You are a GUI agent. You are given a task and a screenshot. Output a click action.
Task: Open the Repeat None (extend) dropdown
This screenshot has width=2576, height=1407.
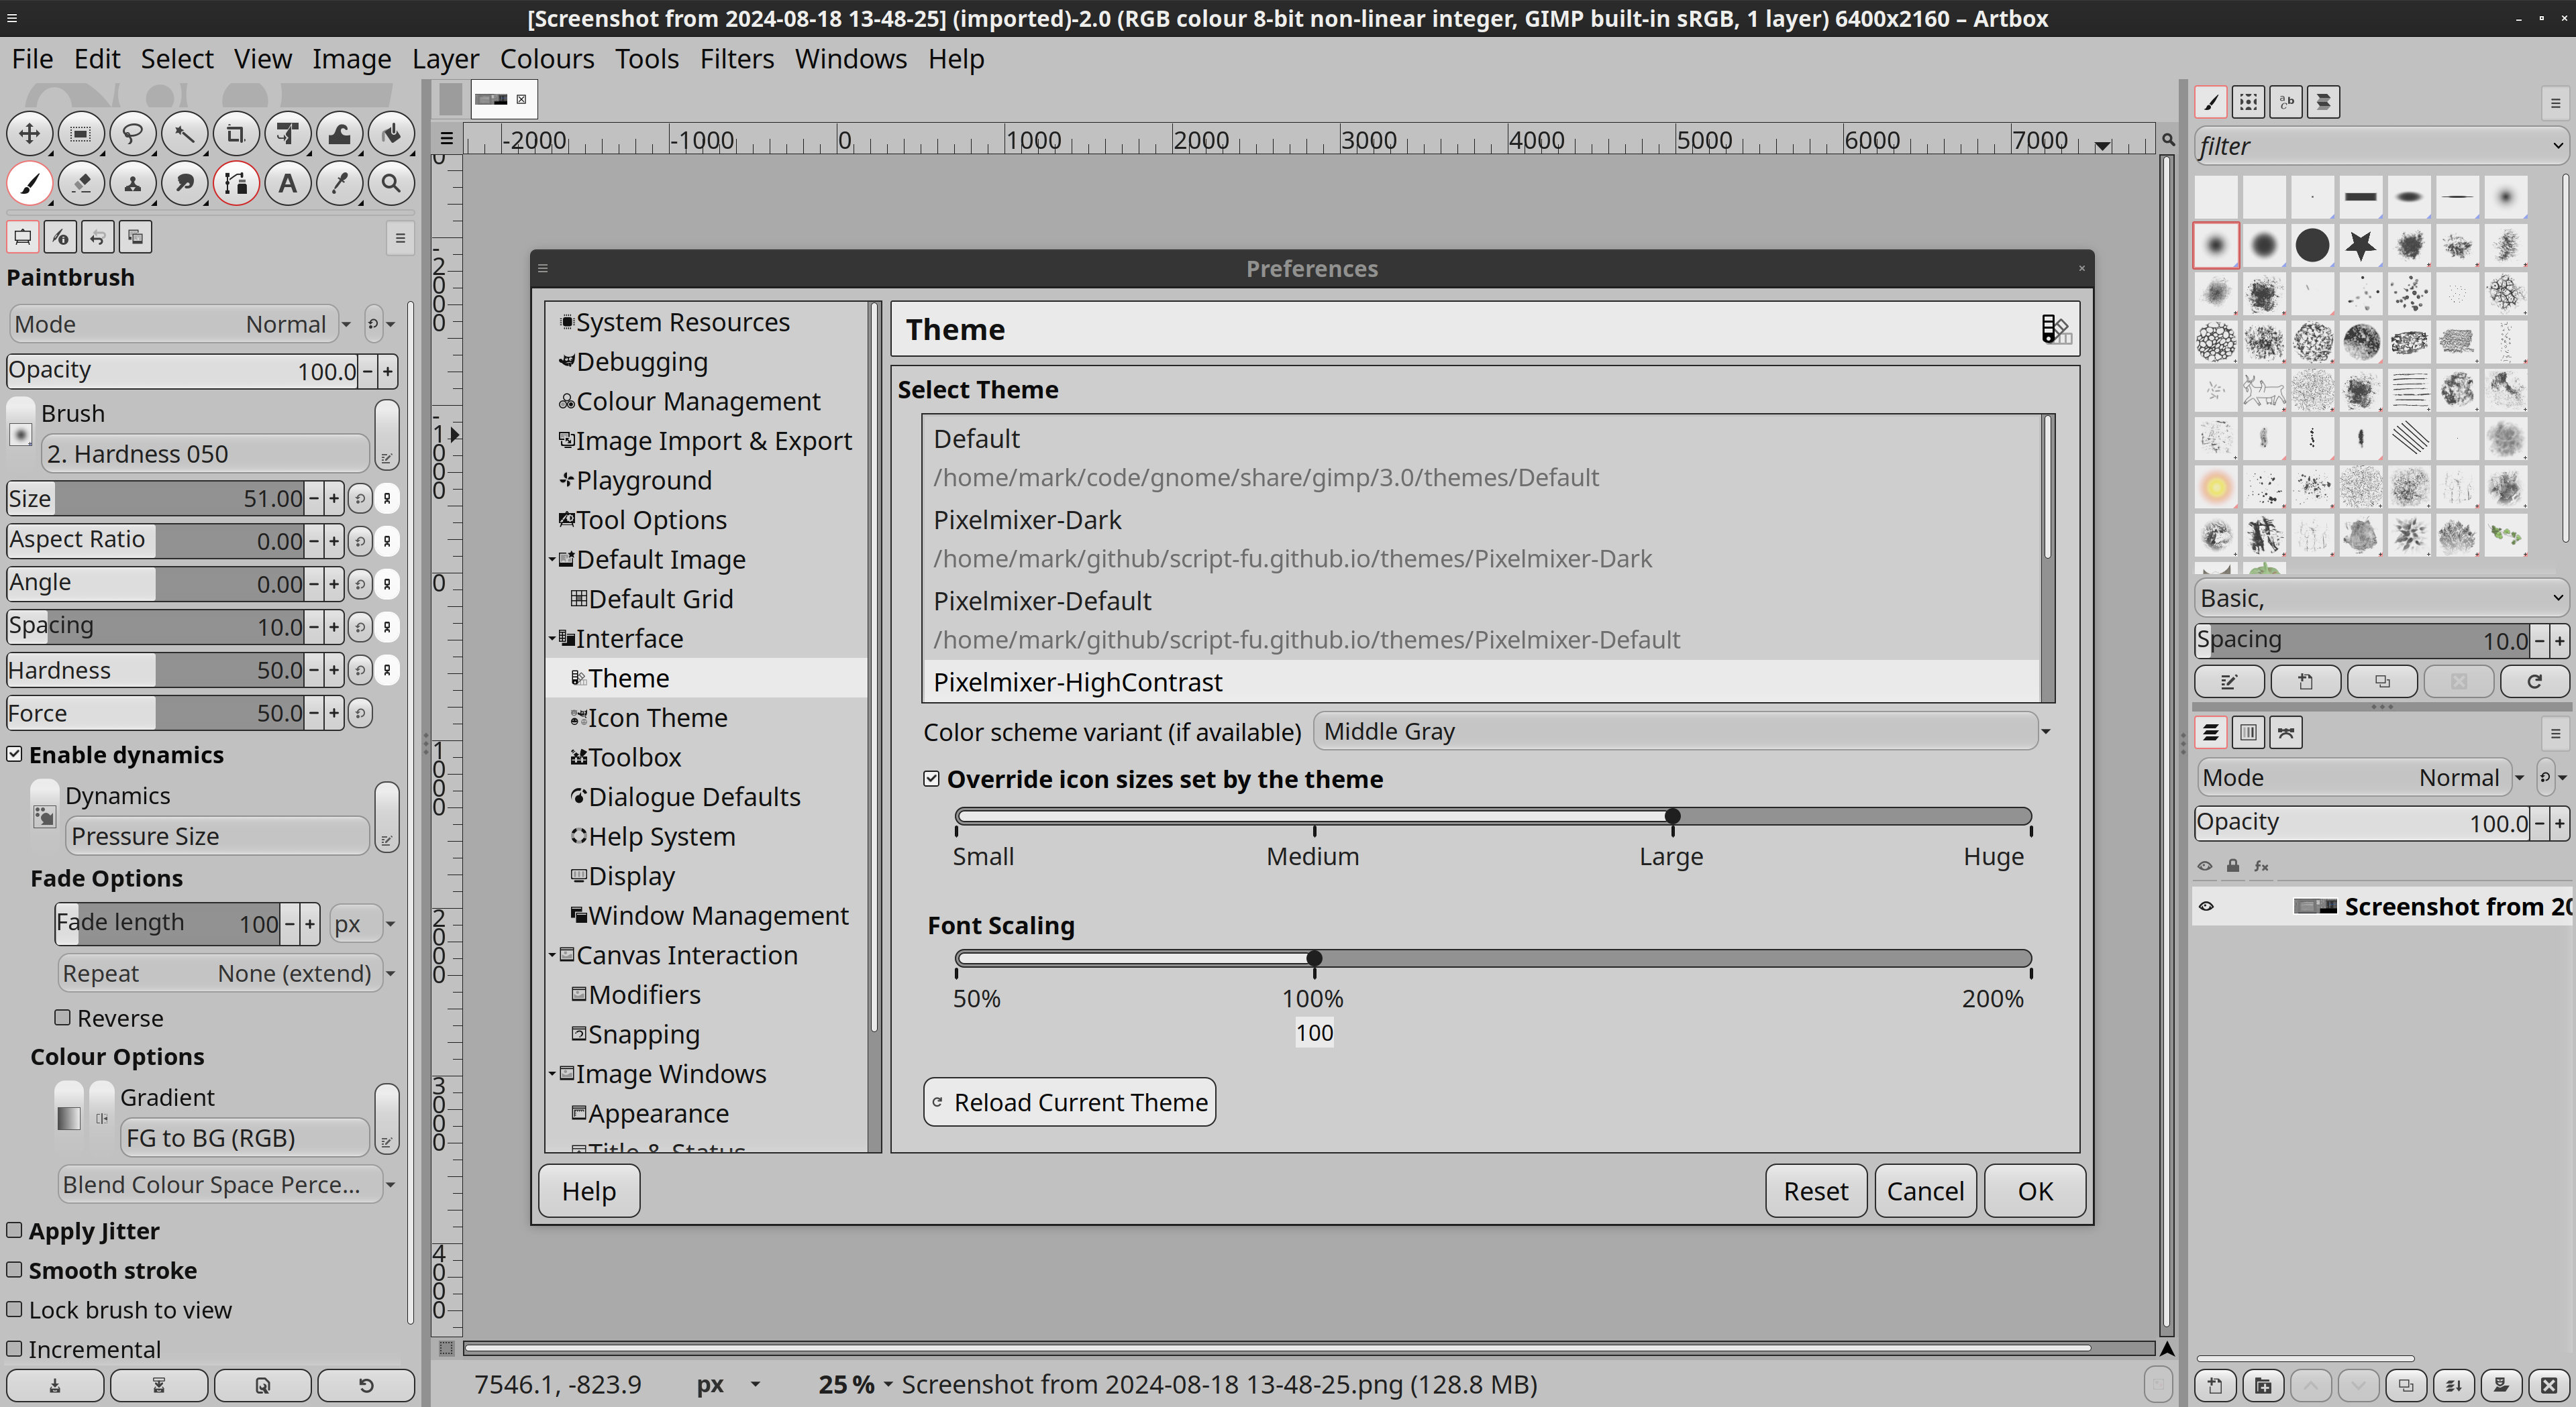226,972
